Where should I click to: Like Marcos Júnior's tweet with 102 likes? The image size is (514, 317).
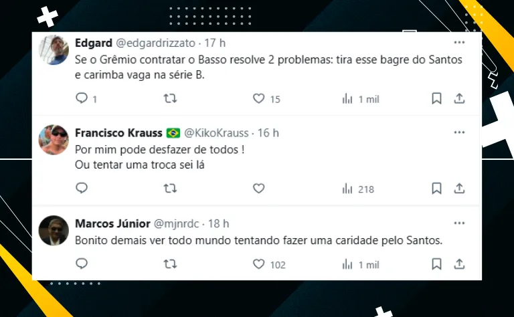click(x=259, y=264)
